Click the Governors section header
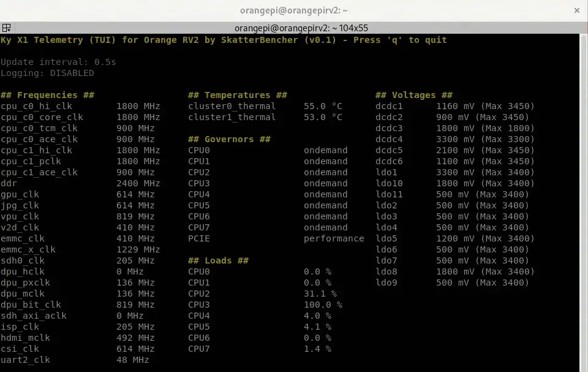The width and height of the screenshot is (588, 372). 229,139
